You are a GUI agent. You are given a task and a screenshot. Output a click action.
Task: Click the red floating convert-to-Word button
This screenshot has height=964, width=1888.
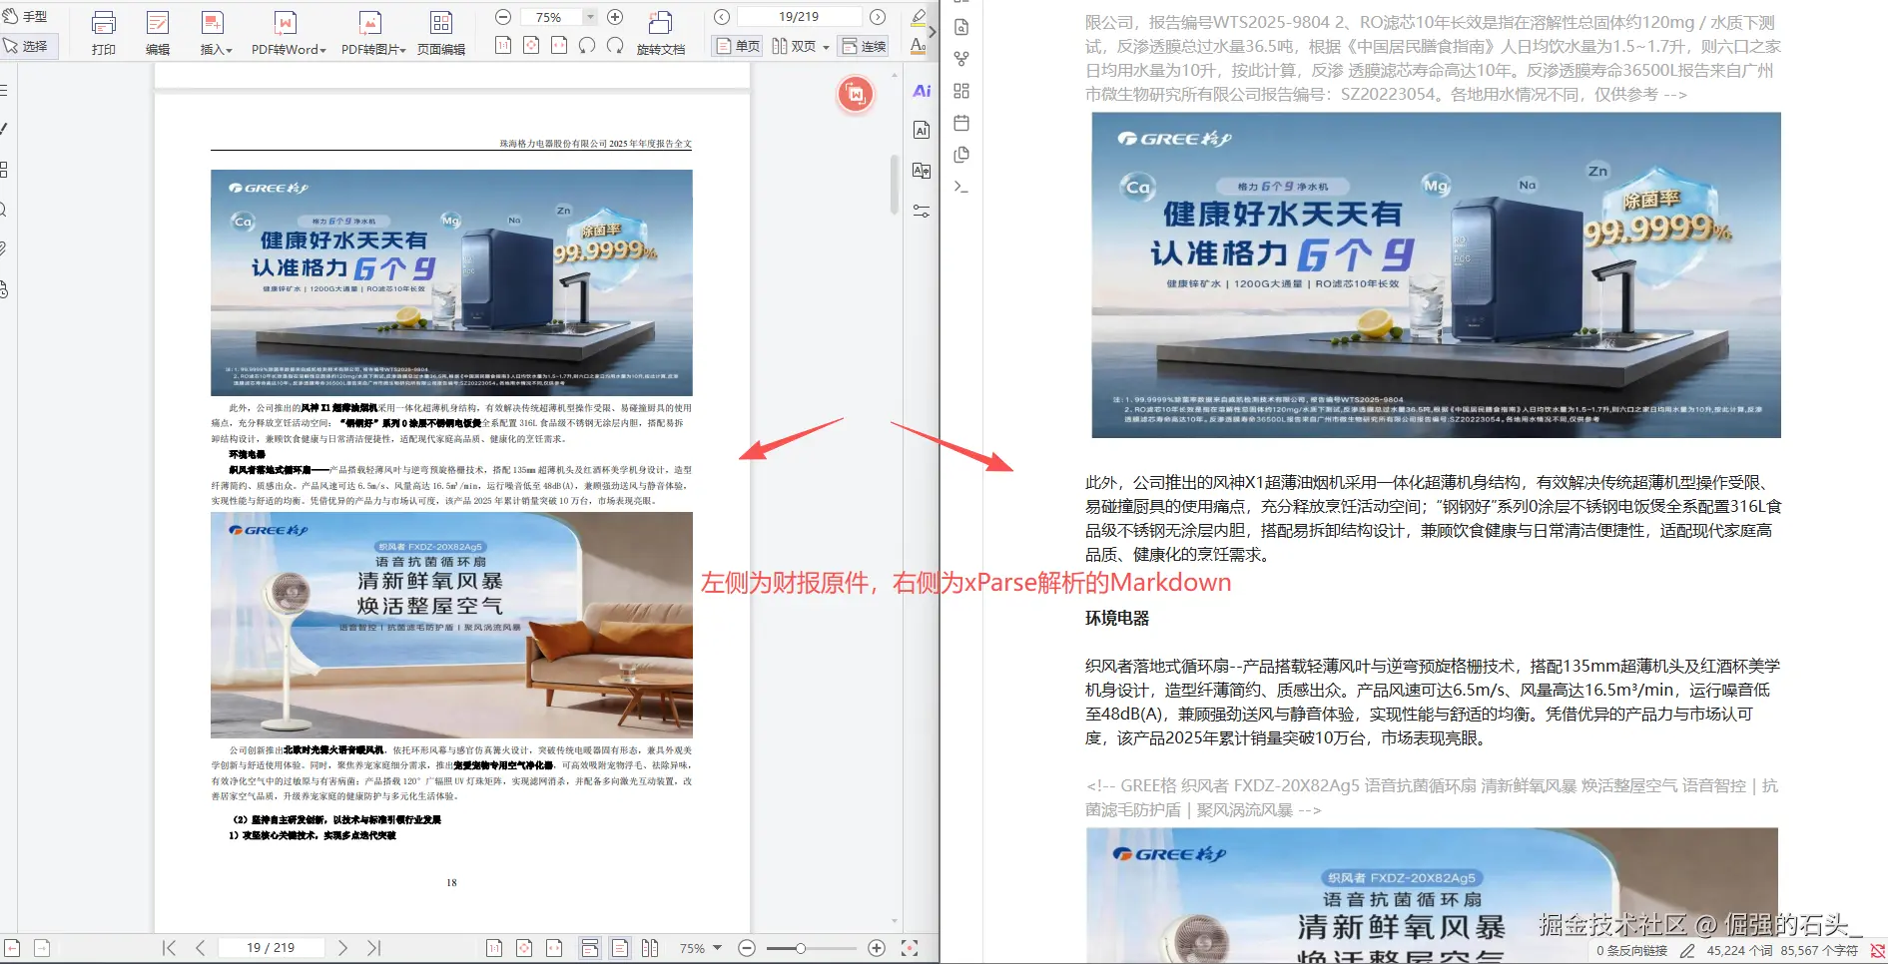click(x=856, y=95)
